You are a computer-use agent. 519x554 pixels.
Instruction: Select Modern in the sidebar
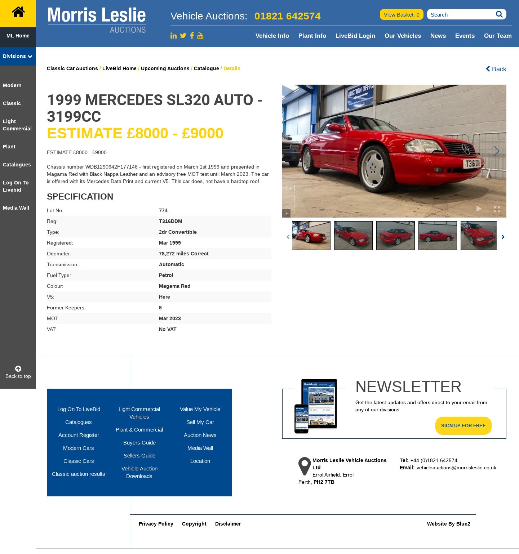click(12, 85)
